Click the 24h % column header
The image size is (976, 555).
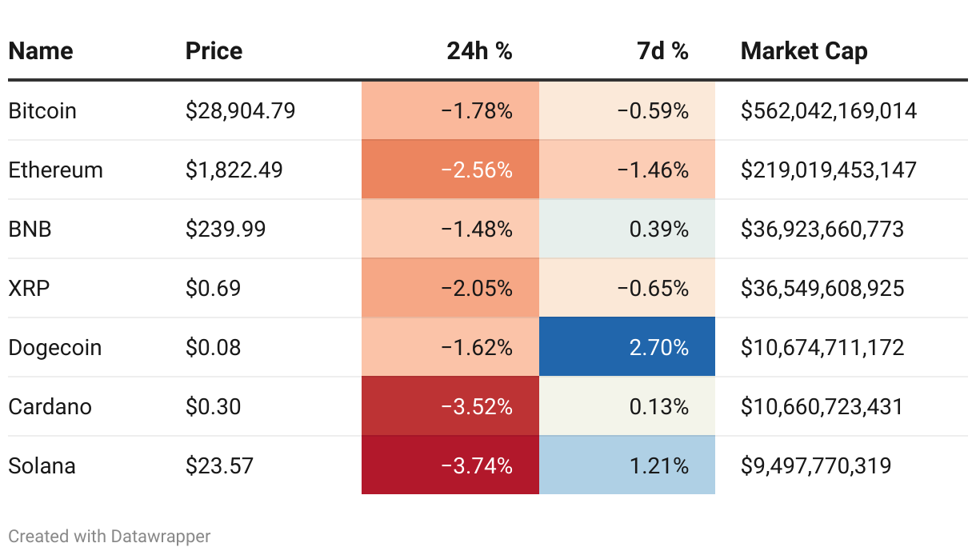point(479,51)
